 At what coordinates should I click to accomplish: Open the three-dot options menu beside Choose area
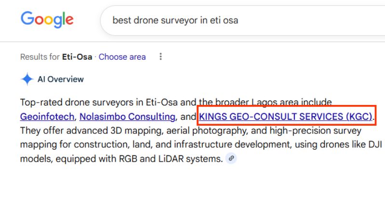[160, 57]
